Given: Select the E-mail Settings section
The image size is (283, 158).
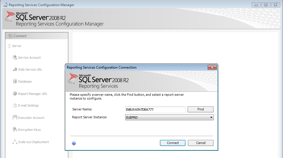Looking at the screenshot, I should pos(28,105).
